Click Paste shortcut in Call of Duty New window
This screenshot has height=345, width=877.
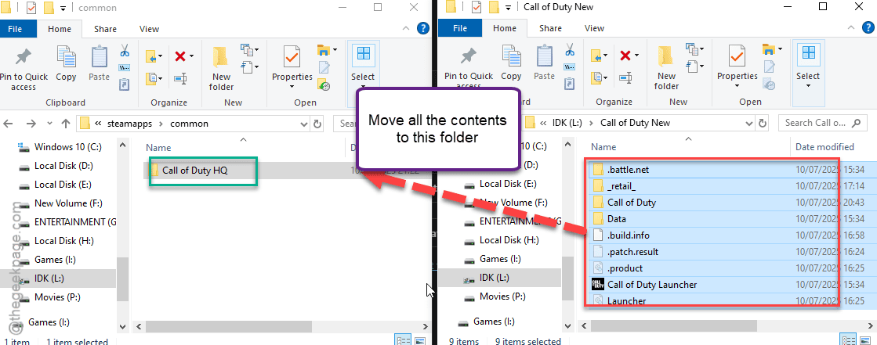569,84
